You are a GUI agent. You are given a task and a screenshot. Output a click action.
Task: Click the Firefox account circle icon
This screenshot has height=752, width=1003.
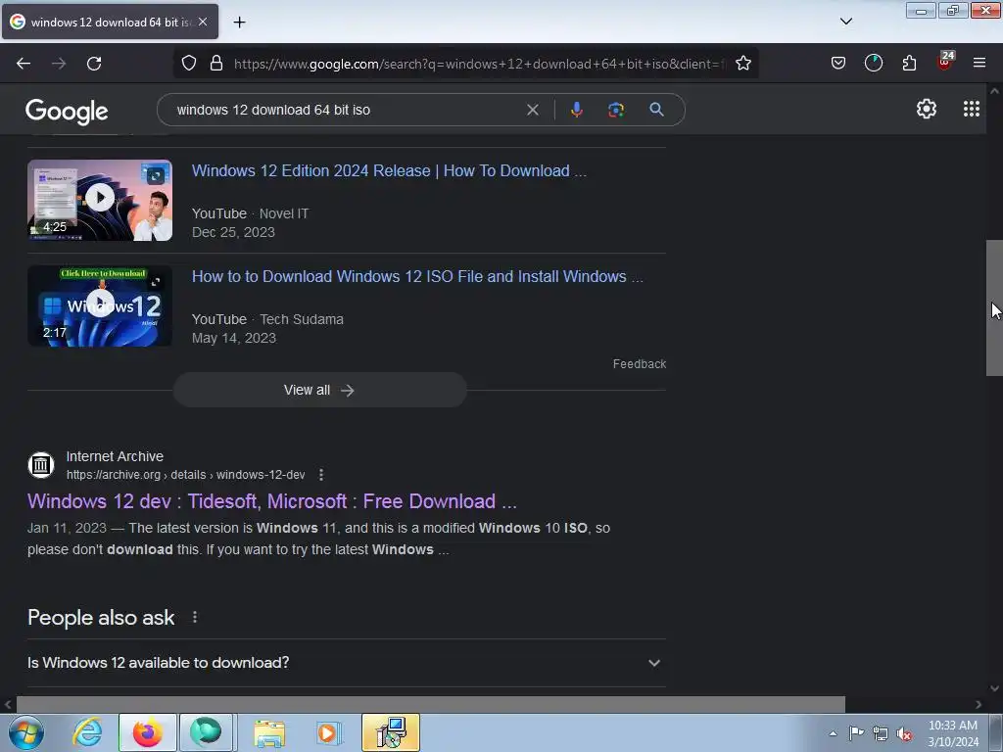pyautogui.click(x=873, y=63)
